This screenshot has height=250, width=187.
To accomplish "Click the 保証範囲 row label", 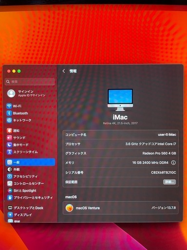I will coord(71,182).
